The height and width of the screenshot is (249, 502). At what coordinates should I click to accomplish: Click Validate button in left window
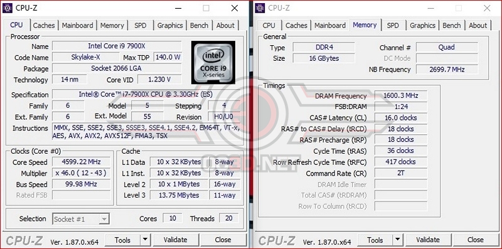coord(176,240)
